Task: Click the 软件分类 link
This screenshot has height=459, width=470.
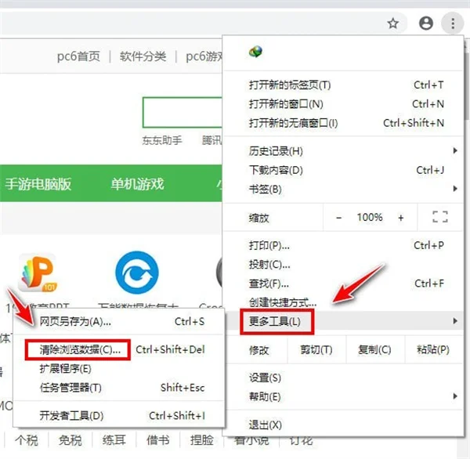Action: point(143,56)
